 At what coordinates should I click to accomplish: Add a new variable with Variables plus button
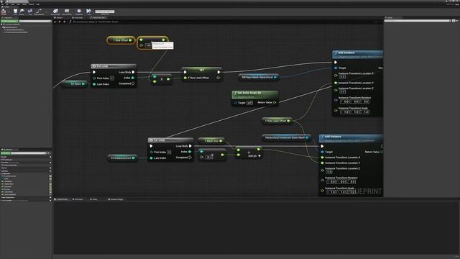click(50, 171)
